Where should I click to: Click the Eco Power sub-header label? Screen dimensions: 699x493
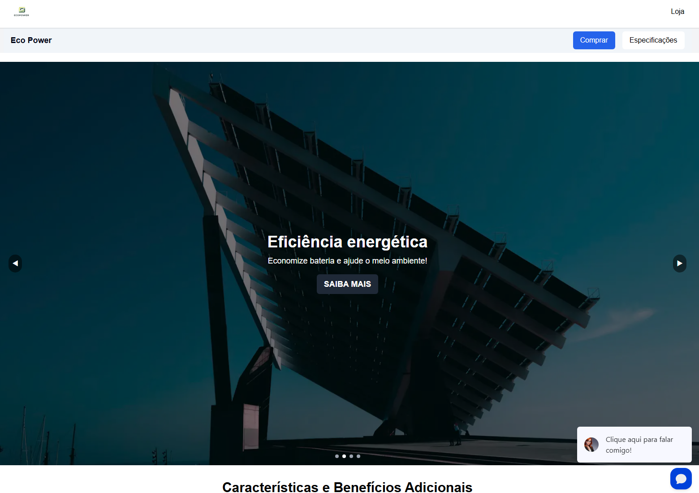(x=31, y=40)
